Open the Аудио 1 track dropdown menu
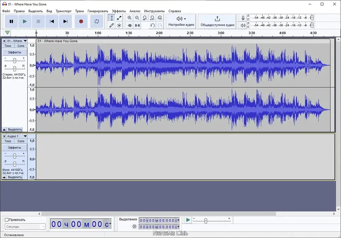Image resolution: width=341 pixels, height=238 pixels. 25,136
